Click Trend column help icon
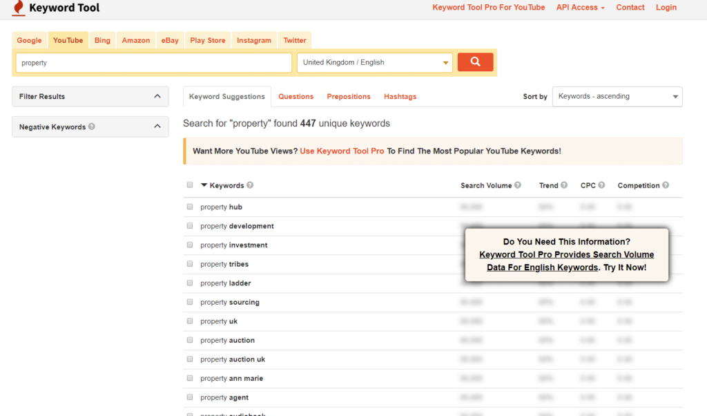Image resolution: width=707 pixels, height=416 pixels. point(564,185)
